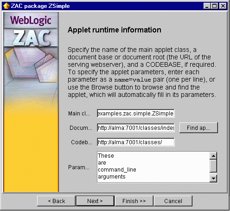Click in the Parameters text area
This screenshot has width=230, height=211.
pos(153,167)
